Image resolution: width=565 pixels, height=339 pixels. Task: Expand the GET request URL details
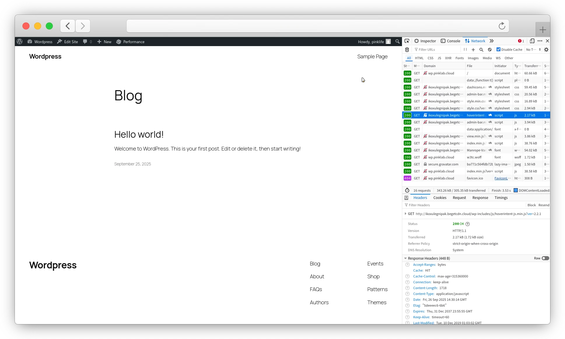click(405, 214)
